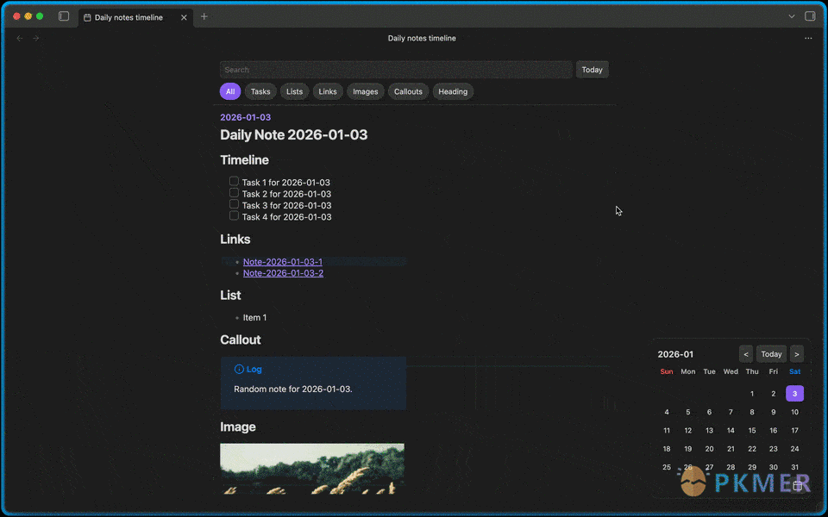Go to next month in calendar
The image size is (828, 517).
click(x=797, y=354)
